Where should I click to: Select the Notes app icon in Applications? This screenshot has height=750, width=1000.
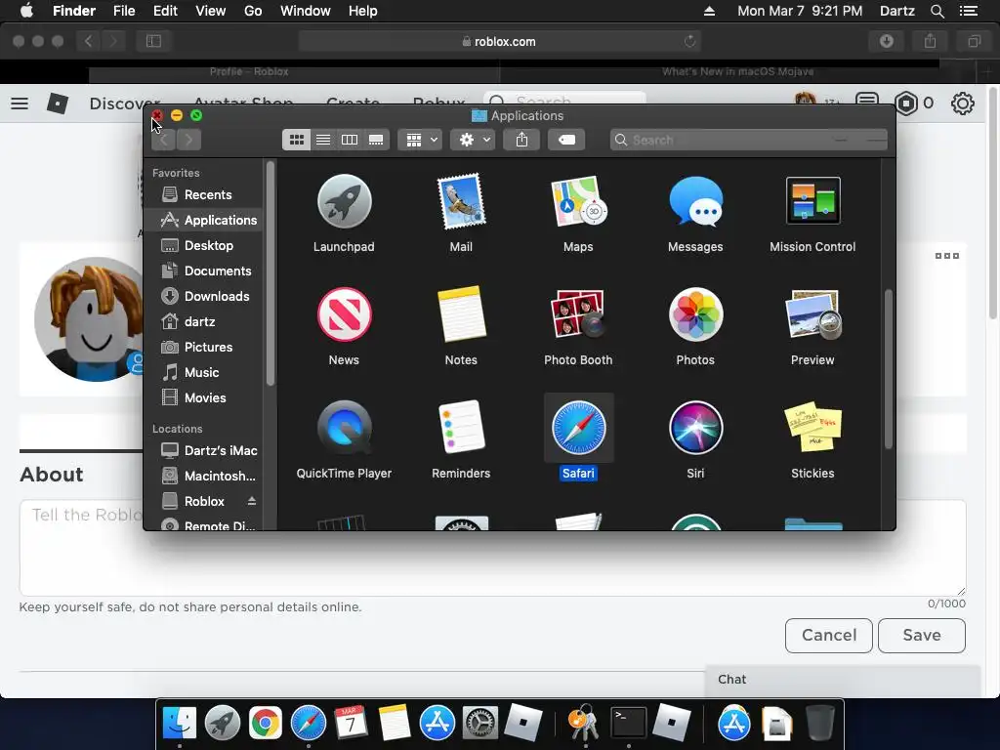pos(461,313)
